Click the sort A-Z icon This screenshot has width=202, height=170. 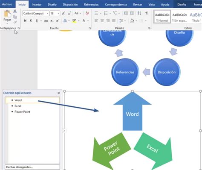(x=139, y=13)
